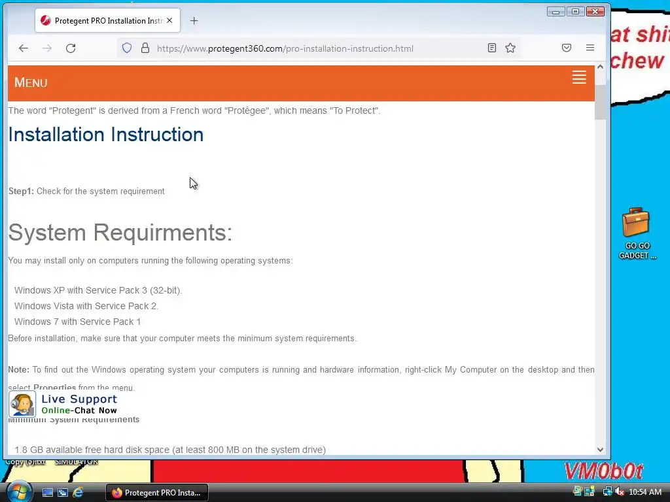Click the vertical scrollbar thumb
The height and width of the screenshot is (502, 670).
pyautogui.click(x=600, y=103)
